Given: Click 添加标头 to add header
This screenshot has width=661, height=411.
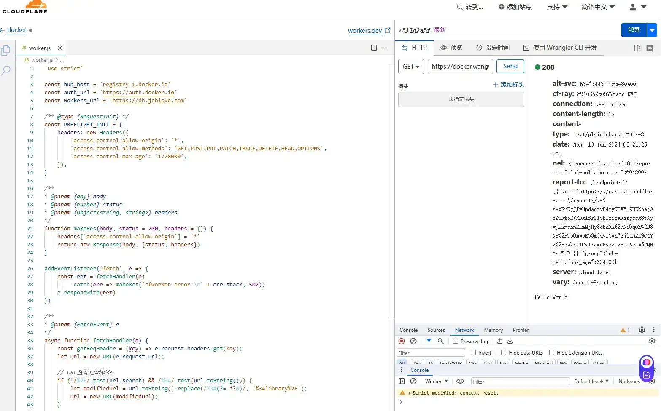Looking at the screenshot, I should point(508,85).
